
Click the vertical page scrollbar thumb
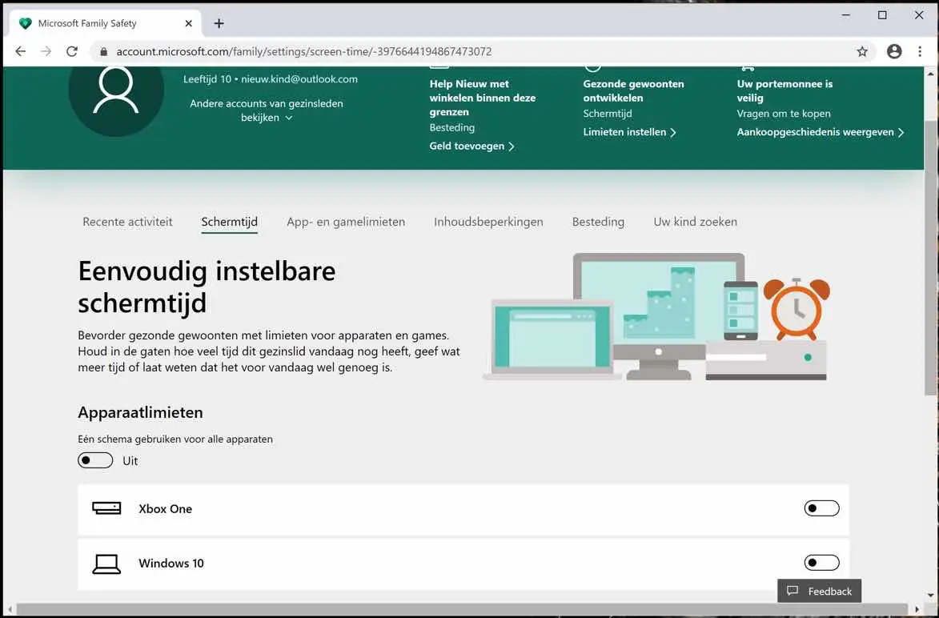click(x=930, y=258)
